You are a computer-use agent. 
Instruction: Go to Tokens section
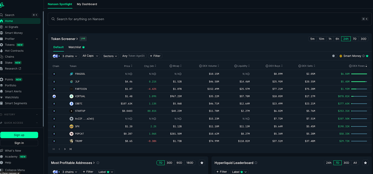click(x=10, y=45)
